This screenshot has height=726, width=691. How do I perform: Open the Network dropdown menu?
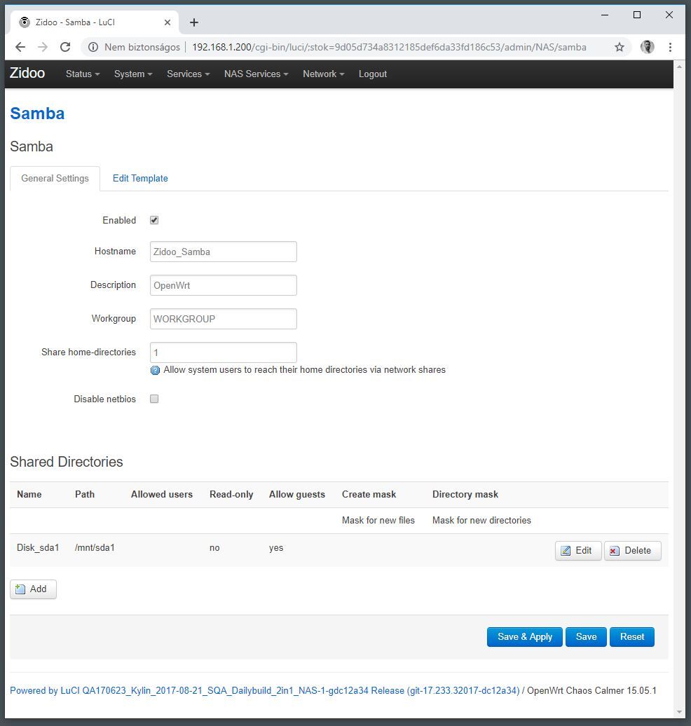pos(323,74)
